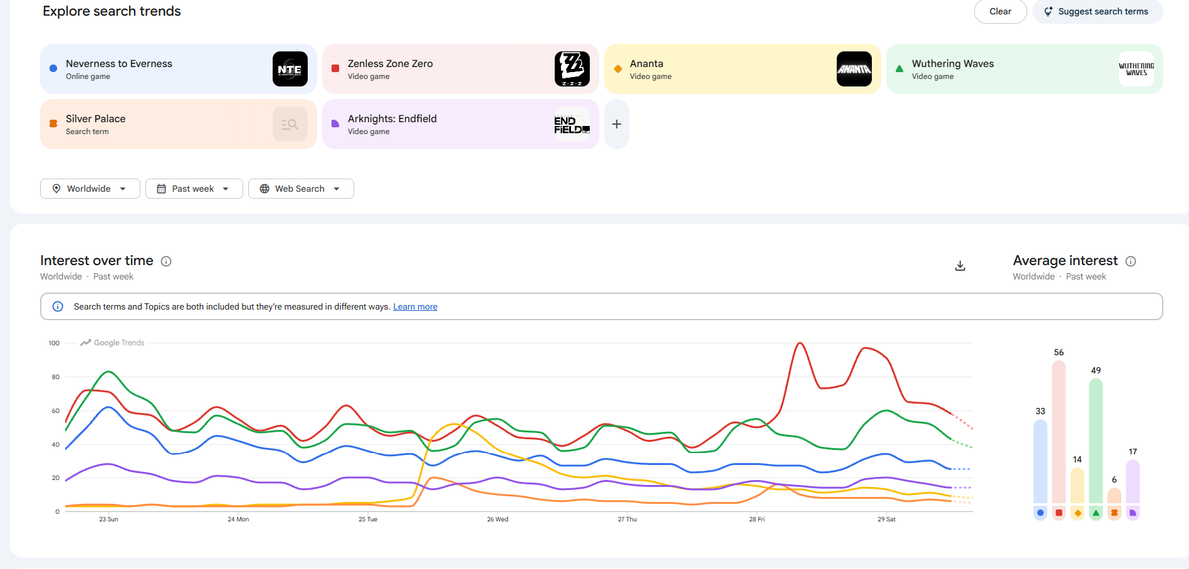Click the "26 Wed" axis label

(x=498, y=519)
